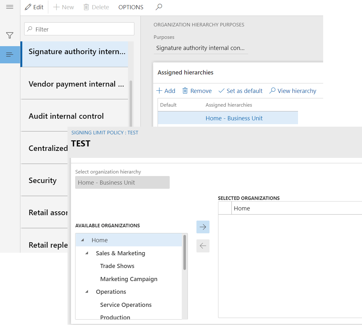
Task: Click Remove with the trash icon
Action: point(197,91)
